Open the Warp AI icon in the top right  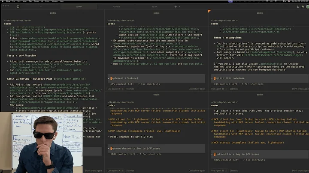tap(303, 6)
